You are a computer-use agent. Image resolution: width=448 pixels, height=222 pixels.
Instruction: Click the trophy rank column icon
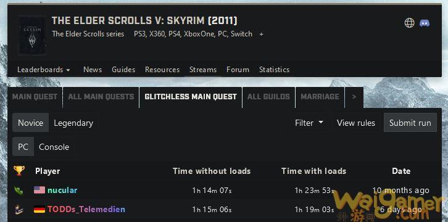[19, 171]
